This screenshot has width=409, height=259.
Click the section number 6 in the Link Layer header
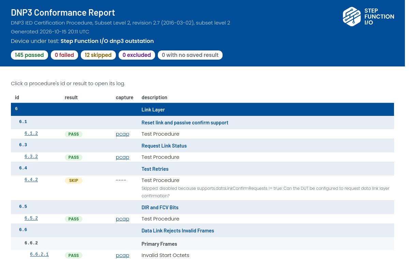coord(16,109)
